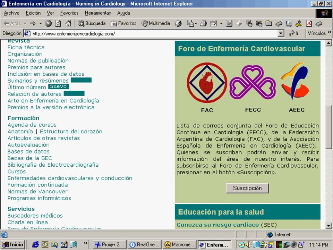
Task: Open the address bar dropdown list
Action: [x=281, y=33]
